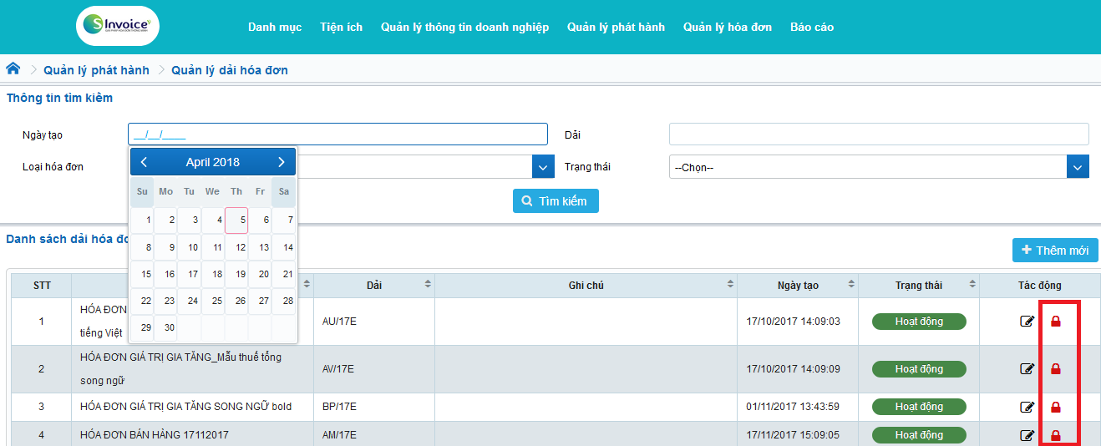Sort table by Ngày tạo column
This screenshot has height=446, width=1101.
point(850,285)
